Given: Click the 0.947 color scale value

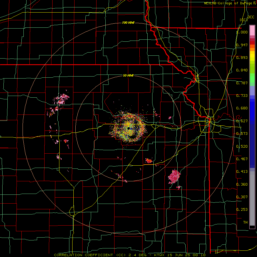Looking at the screenshot, I should 242,45.
